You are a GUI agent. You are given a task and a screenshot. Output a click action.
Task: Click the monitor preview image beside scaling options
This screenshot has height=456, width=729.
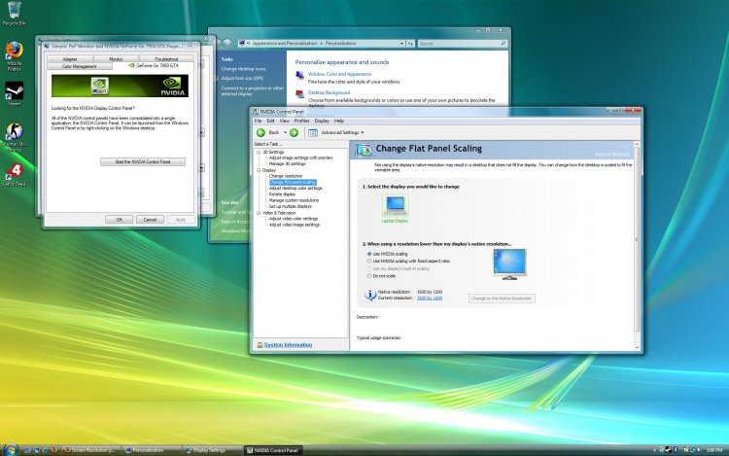(x=509, y=264)
